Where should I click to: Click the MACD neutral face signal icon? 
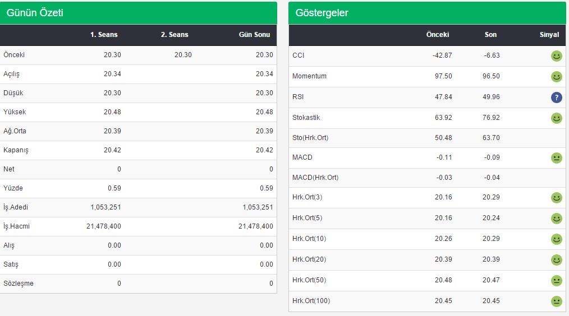point(556,157)
